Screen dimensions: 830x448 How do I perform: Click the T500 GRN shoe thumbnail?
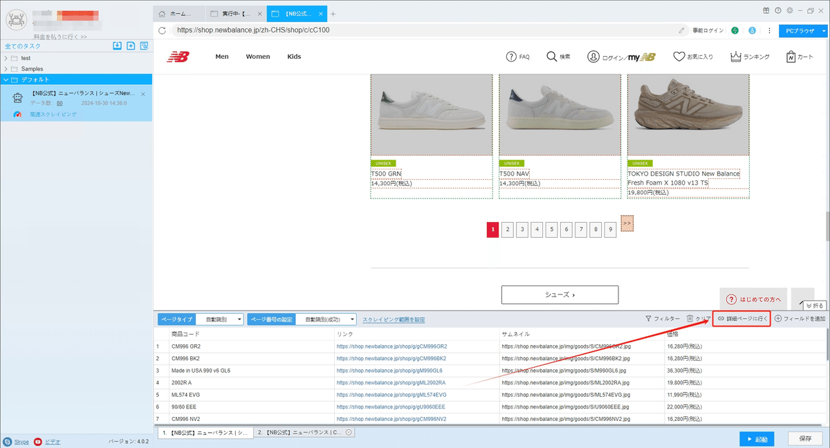pyautogui.click(x=432, y=115)
